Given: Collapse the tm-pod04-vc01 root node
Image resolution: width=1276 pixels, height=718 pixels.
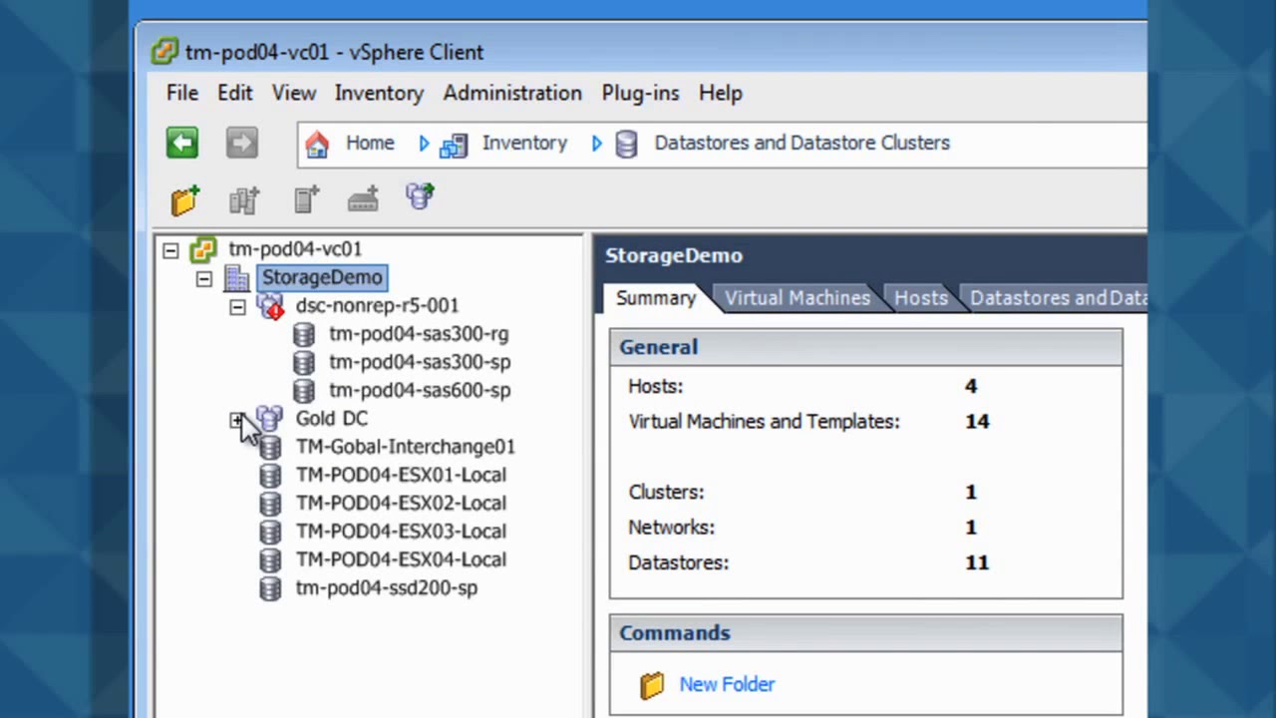Looking at the screenshot, I should coord(170,250).
